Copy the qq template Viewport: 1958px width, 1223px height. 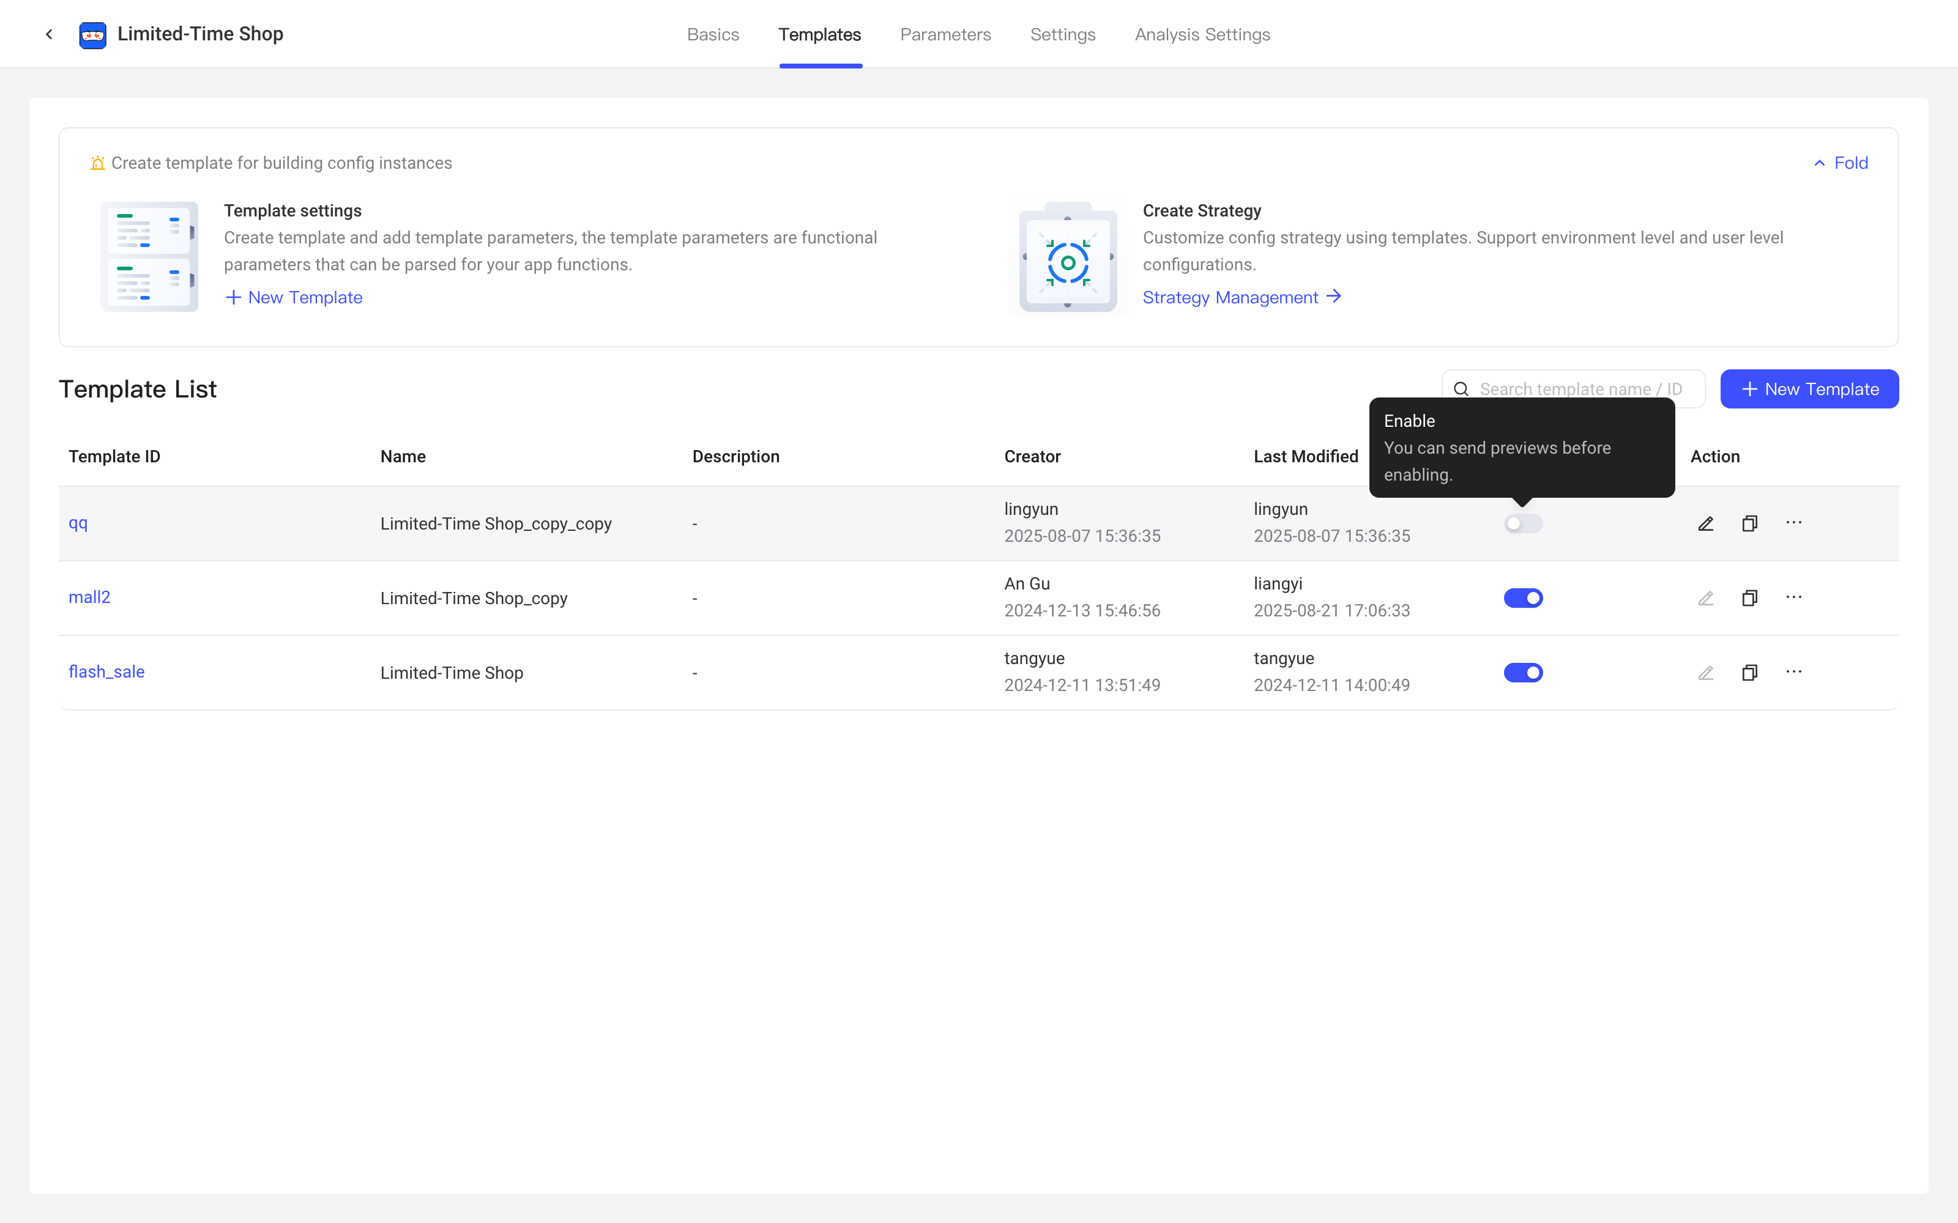click(1749, 523)
